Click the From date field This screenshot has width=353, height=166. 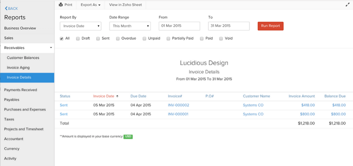(179, 26)
